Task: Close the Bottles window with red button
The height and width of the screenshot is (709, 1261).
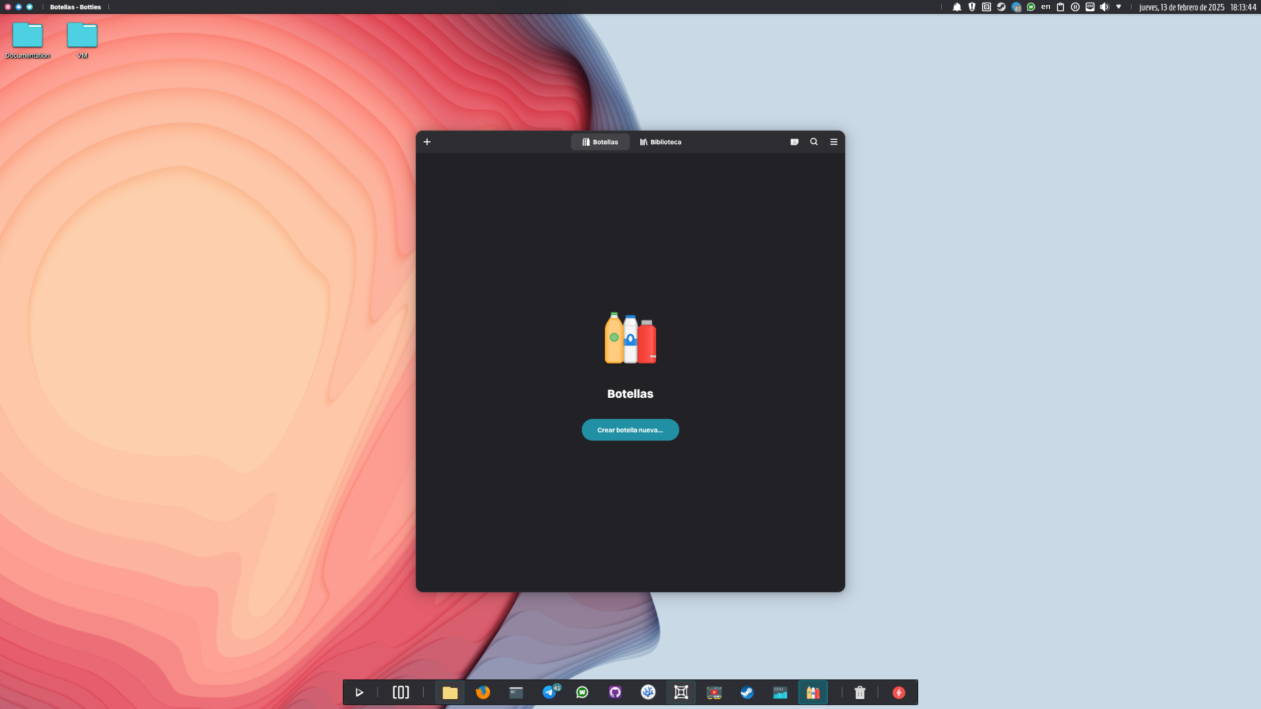Action: (x=8, y=7)
